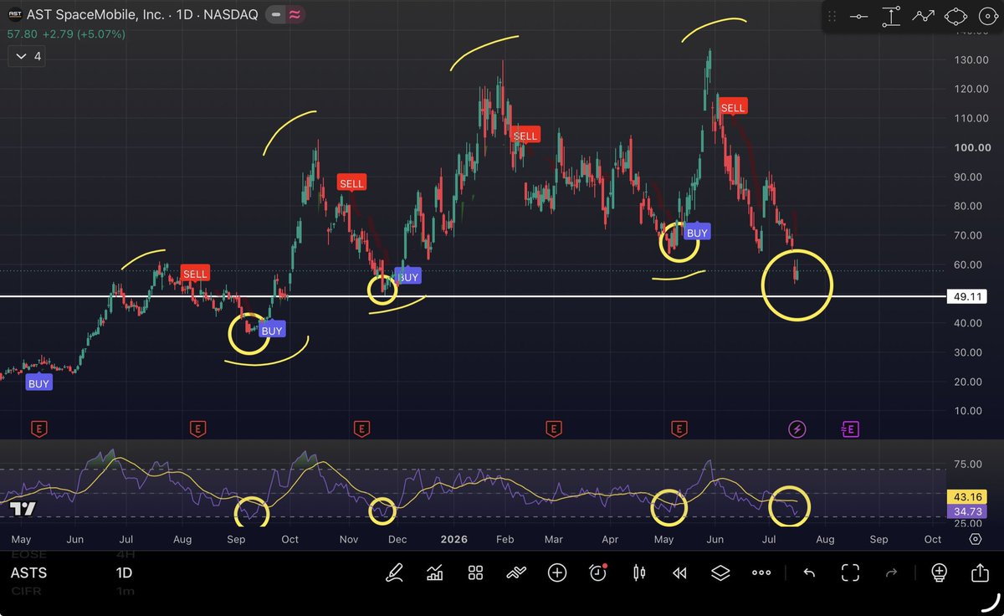1004x616 pixels.
Task: Tap the 57.80 last price readout
Action: point(22,35)
